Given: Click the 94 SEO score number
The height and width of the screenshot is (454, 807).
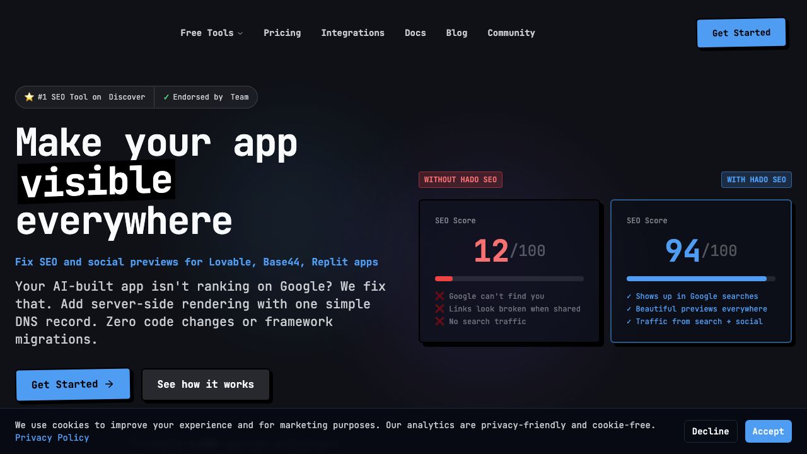Looking at the screenshot, I should click(682, 251).
